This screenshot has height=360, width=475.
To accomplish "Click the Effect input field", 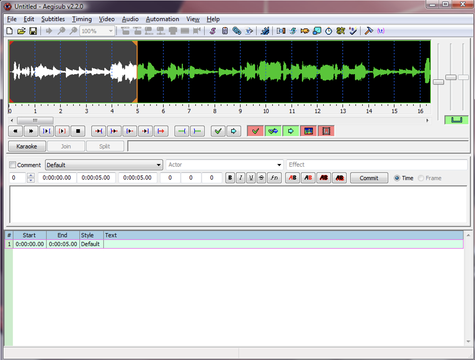I will [377, 165].
